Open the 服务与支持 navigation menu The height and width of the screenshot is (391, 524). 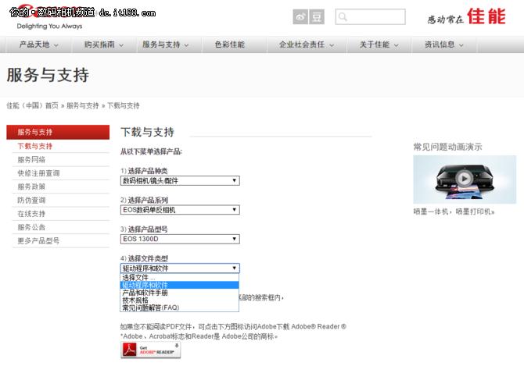166,44
